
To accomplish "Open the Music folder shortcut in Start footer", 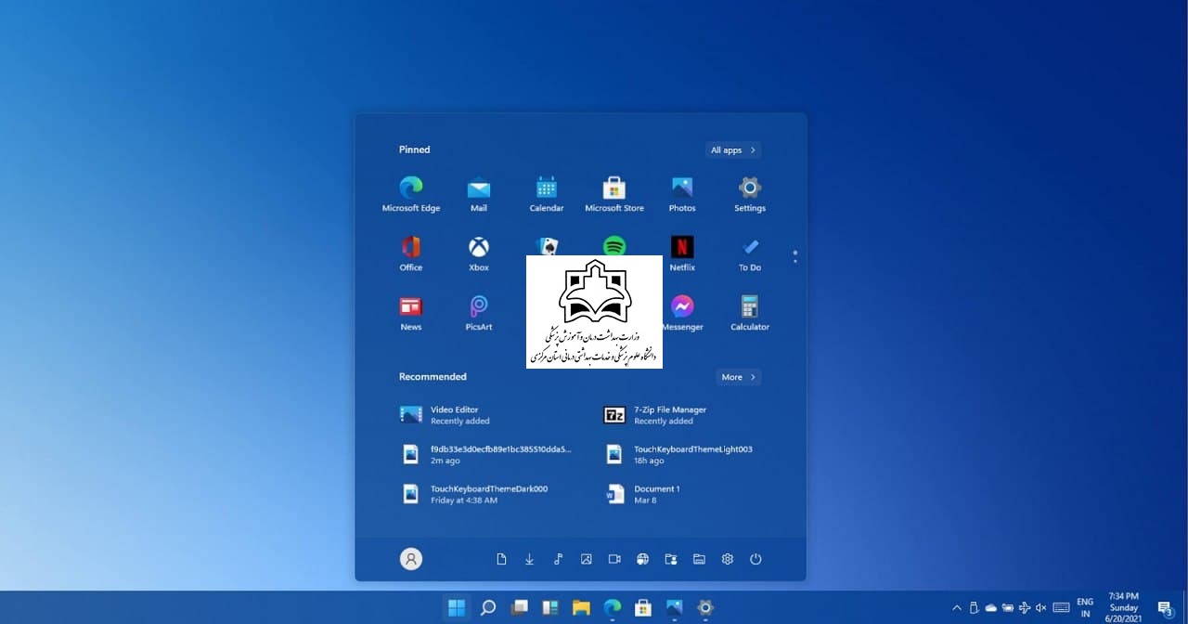I will click(x=558, y=559).
